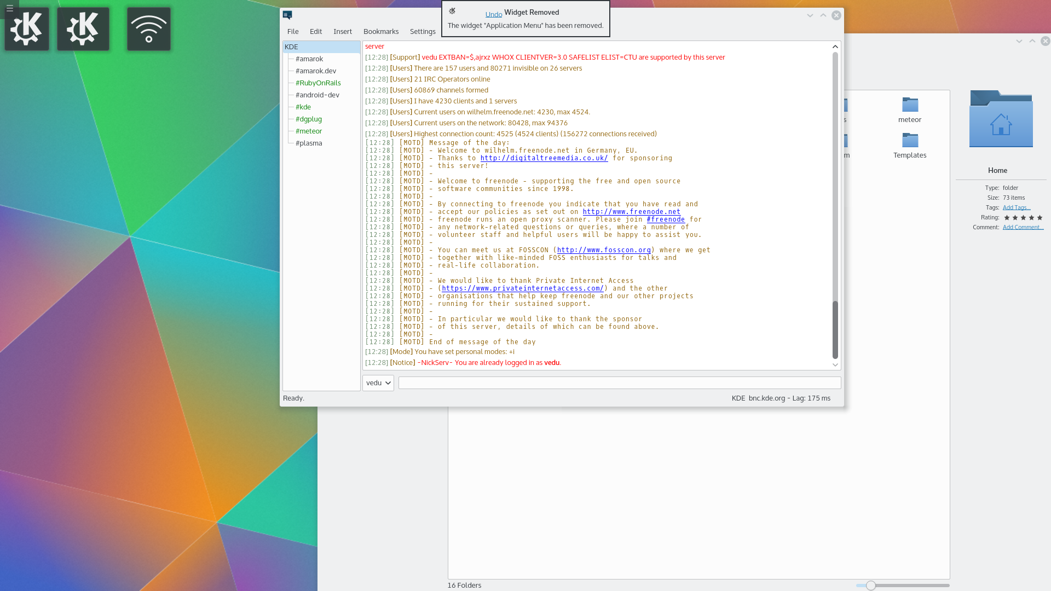The width and height of the screenshot is (1051, 591).
Task: Open the Insert menu
Action: coord(343,32)
